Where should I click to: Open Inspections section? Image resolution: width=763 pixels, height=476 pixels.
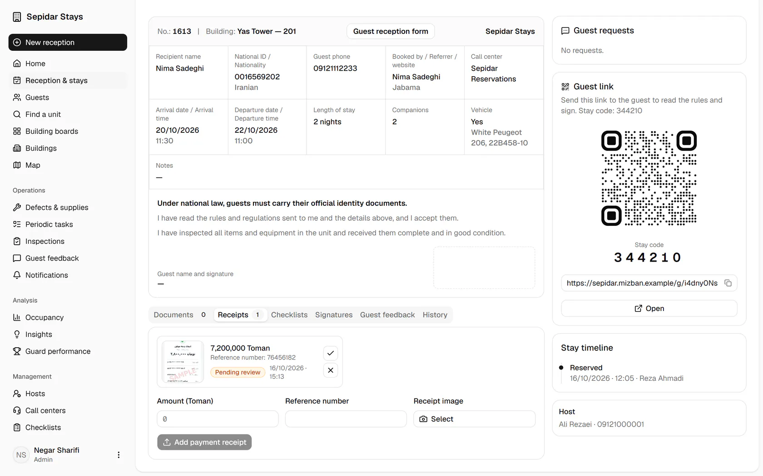click(x=68, y=241)
